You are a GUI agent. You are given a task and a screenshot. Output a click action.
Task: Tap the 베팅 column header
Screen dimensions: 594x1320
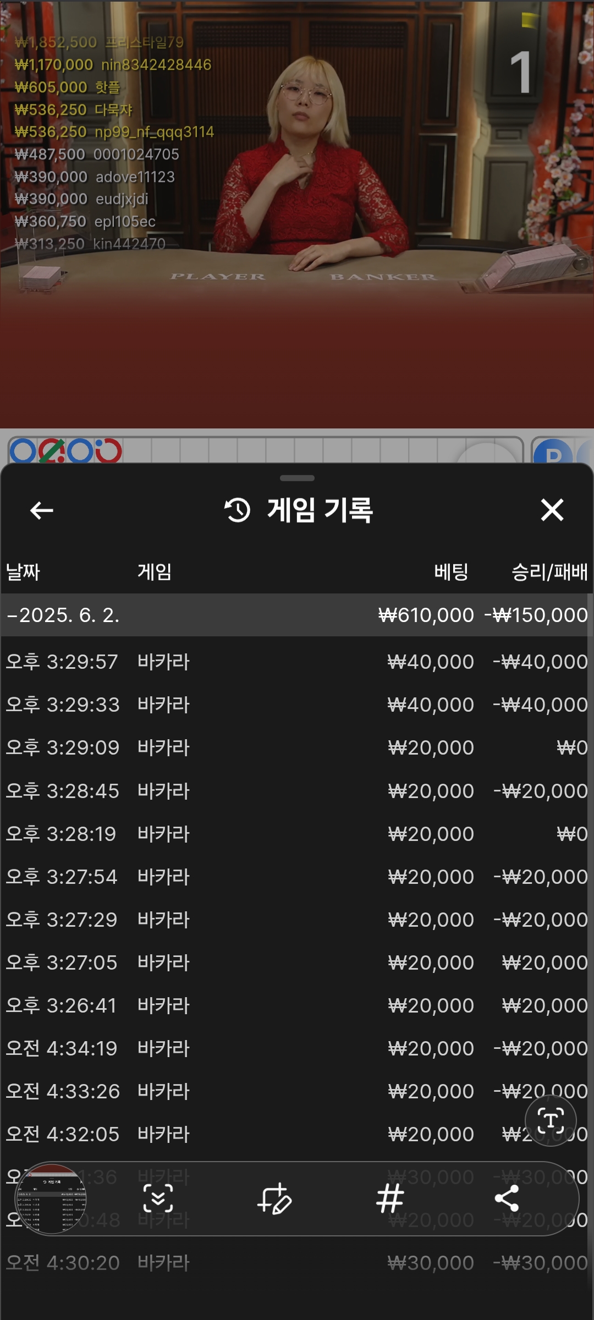pos(451,572)
